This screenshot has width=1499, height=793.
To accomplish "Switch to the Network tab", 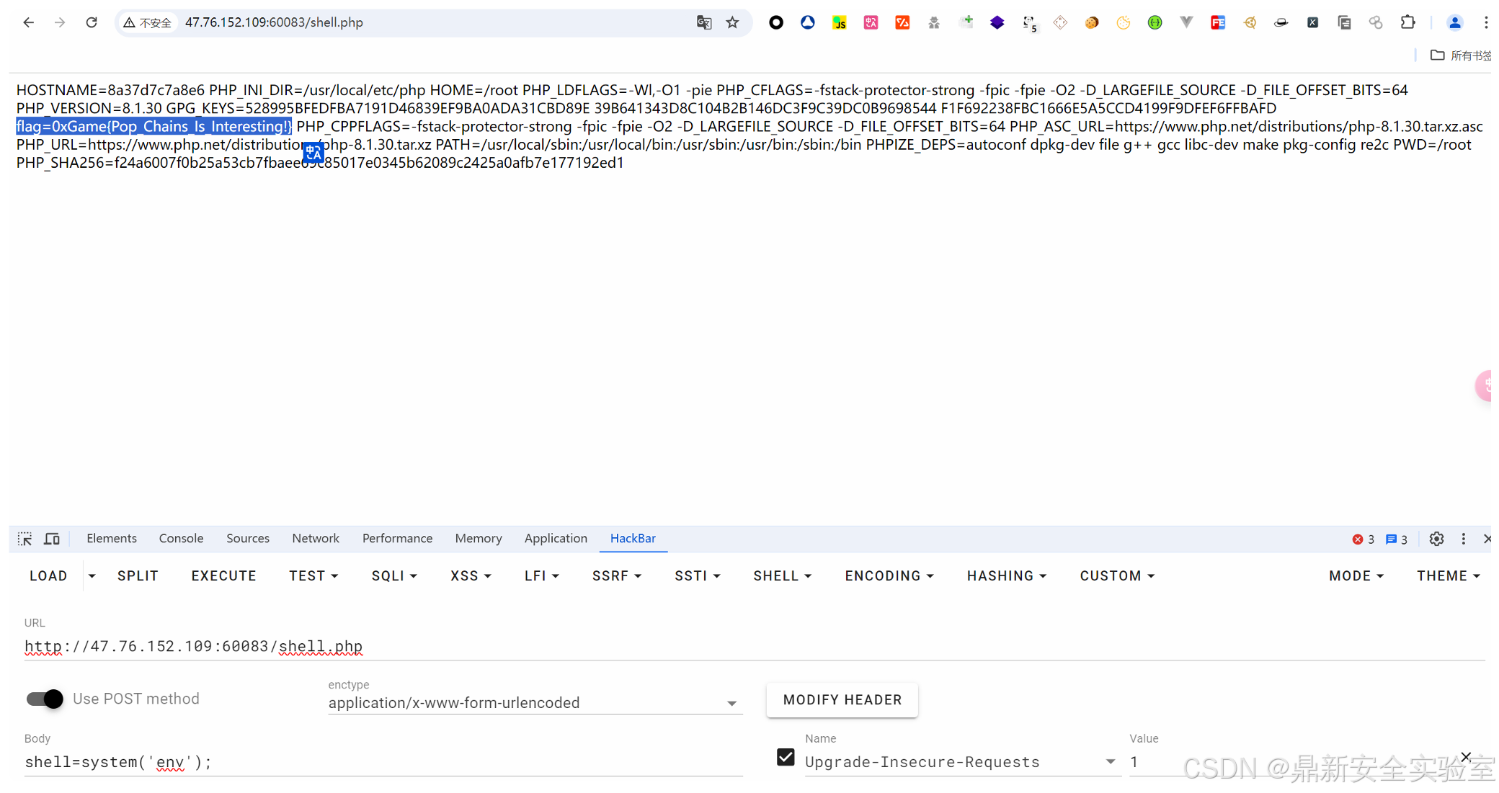I will (315, 538).
